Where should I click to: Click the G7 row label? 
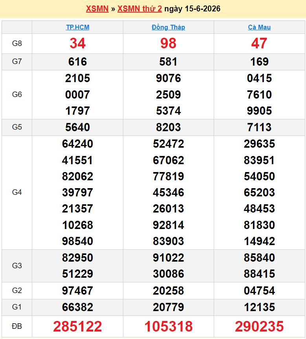17,61
